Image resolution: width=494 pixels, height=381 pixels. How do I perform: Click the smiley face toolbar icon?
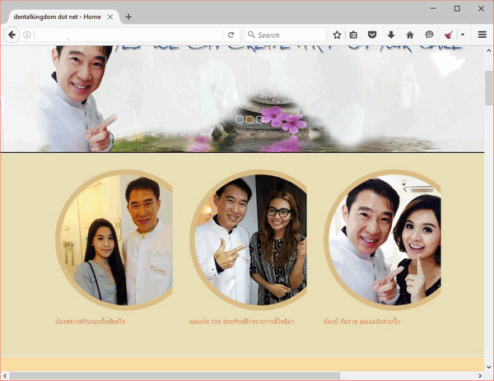[x=429, y=35]
